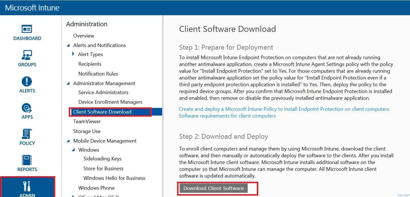410x197 pixels.
Task: Select Overview in Administration tree
Action: tap(83, 36)
